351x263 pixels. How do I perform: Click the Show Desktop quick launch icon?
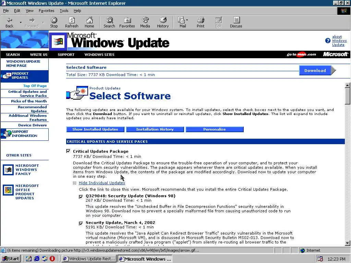click(29, 259)
